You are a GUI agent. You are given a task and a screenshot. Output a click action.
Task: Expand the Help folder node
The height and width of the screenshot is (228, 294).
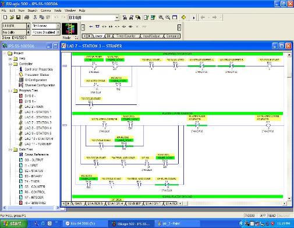coord(10,58)
